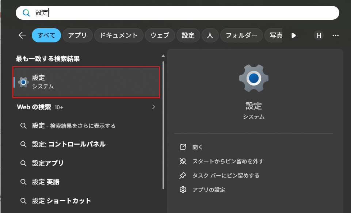Click the magnifier beside 設定: コントロールパネル
The height and width of the screenshot is (213, 351).
[23, 145]
